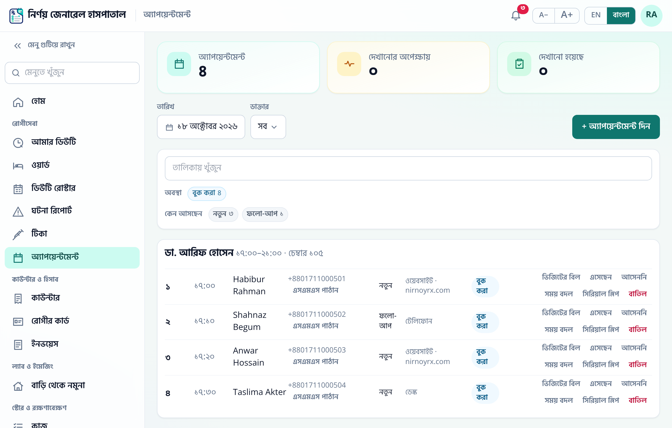Open the কাজ sidebar menu item
This screenshot has height=428, width=672.
[72, 425]
